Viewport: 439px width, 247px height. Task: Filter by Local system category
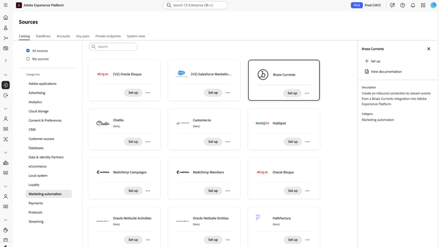pyautogui.click(x=38, y=176)
